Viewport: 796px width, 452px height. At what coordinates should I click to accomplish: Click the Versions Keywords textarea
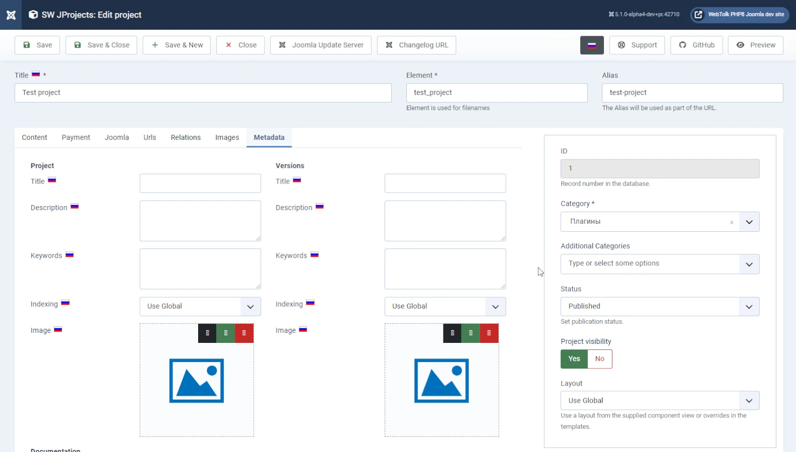(x=445, y=269)
